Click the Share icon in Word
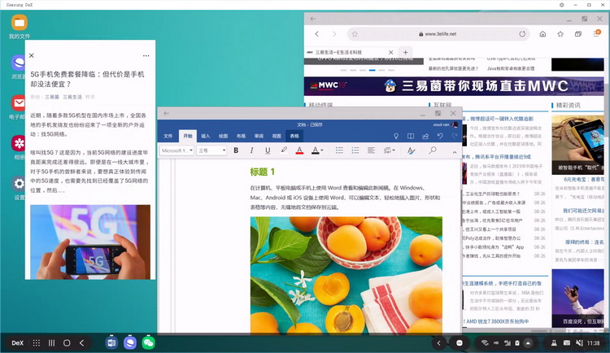610x353 pixels. (425, 136)
